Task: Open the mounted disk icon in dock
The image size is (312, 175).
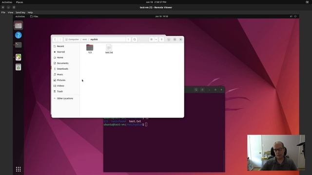Action: point(19,57)
